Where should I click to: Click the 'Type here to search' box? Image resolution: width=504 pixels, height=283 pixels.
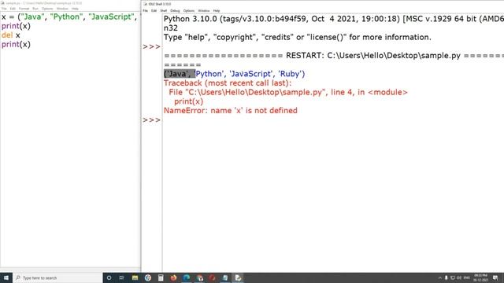[57, 277]
